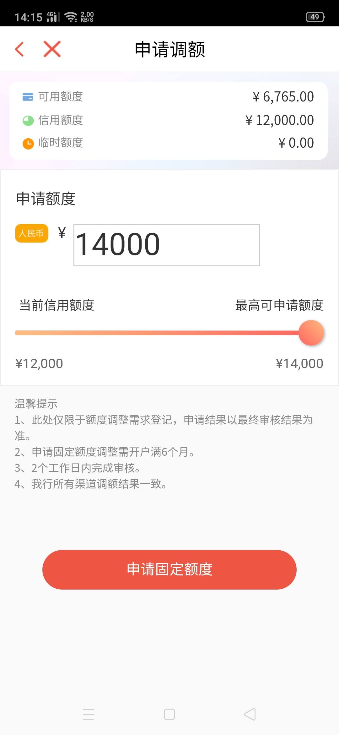Tap the 申请固定额度 submit button
Screen dimensions: 339x735
tap(169, 570)
